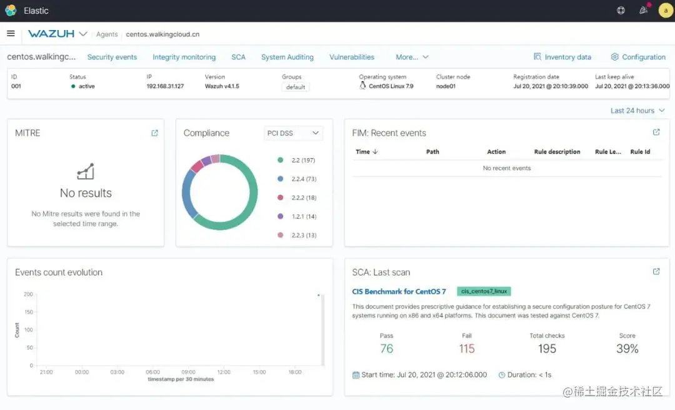
Task: Open the FIM Recent events external link icon
Action: 656,132
